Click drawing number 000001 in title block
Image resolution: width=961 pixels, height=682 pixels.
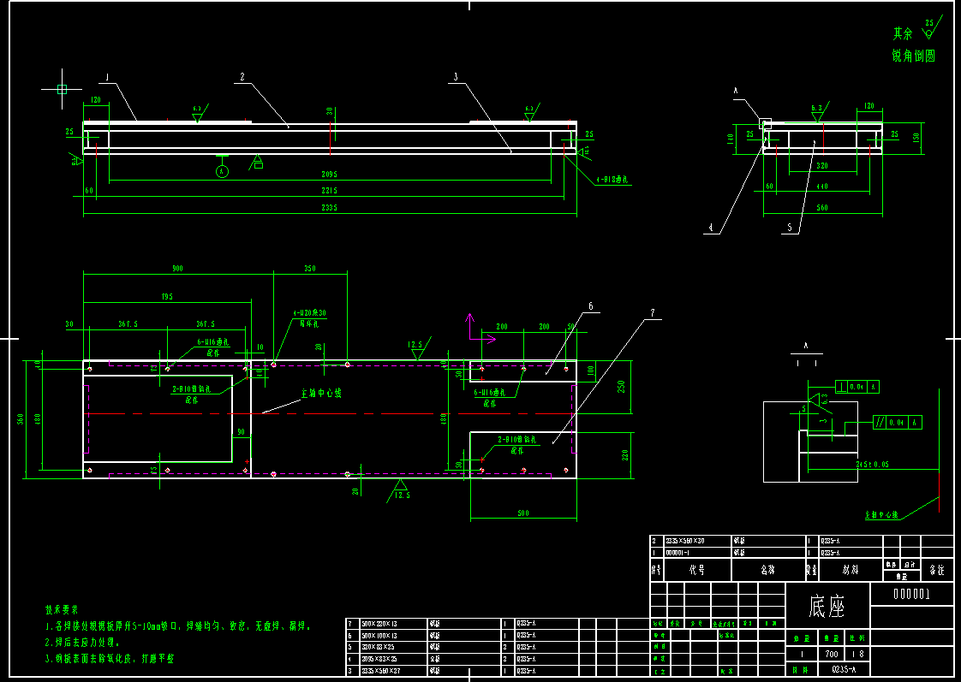pyautogui.click(x=912, y=594)
